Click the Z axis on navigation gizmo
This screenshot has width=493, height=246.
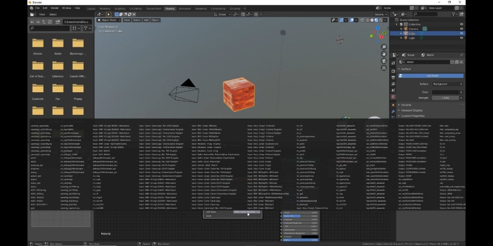coord(378,28)
